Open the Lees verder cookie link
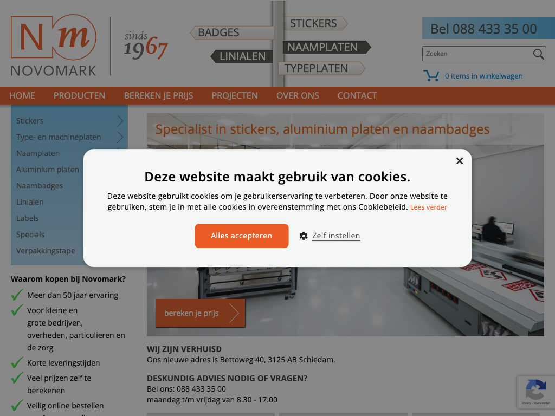555x416 pixels. pyautogui.click(x=428, y=207)
